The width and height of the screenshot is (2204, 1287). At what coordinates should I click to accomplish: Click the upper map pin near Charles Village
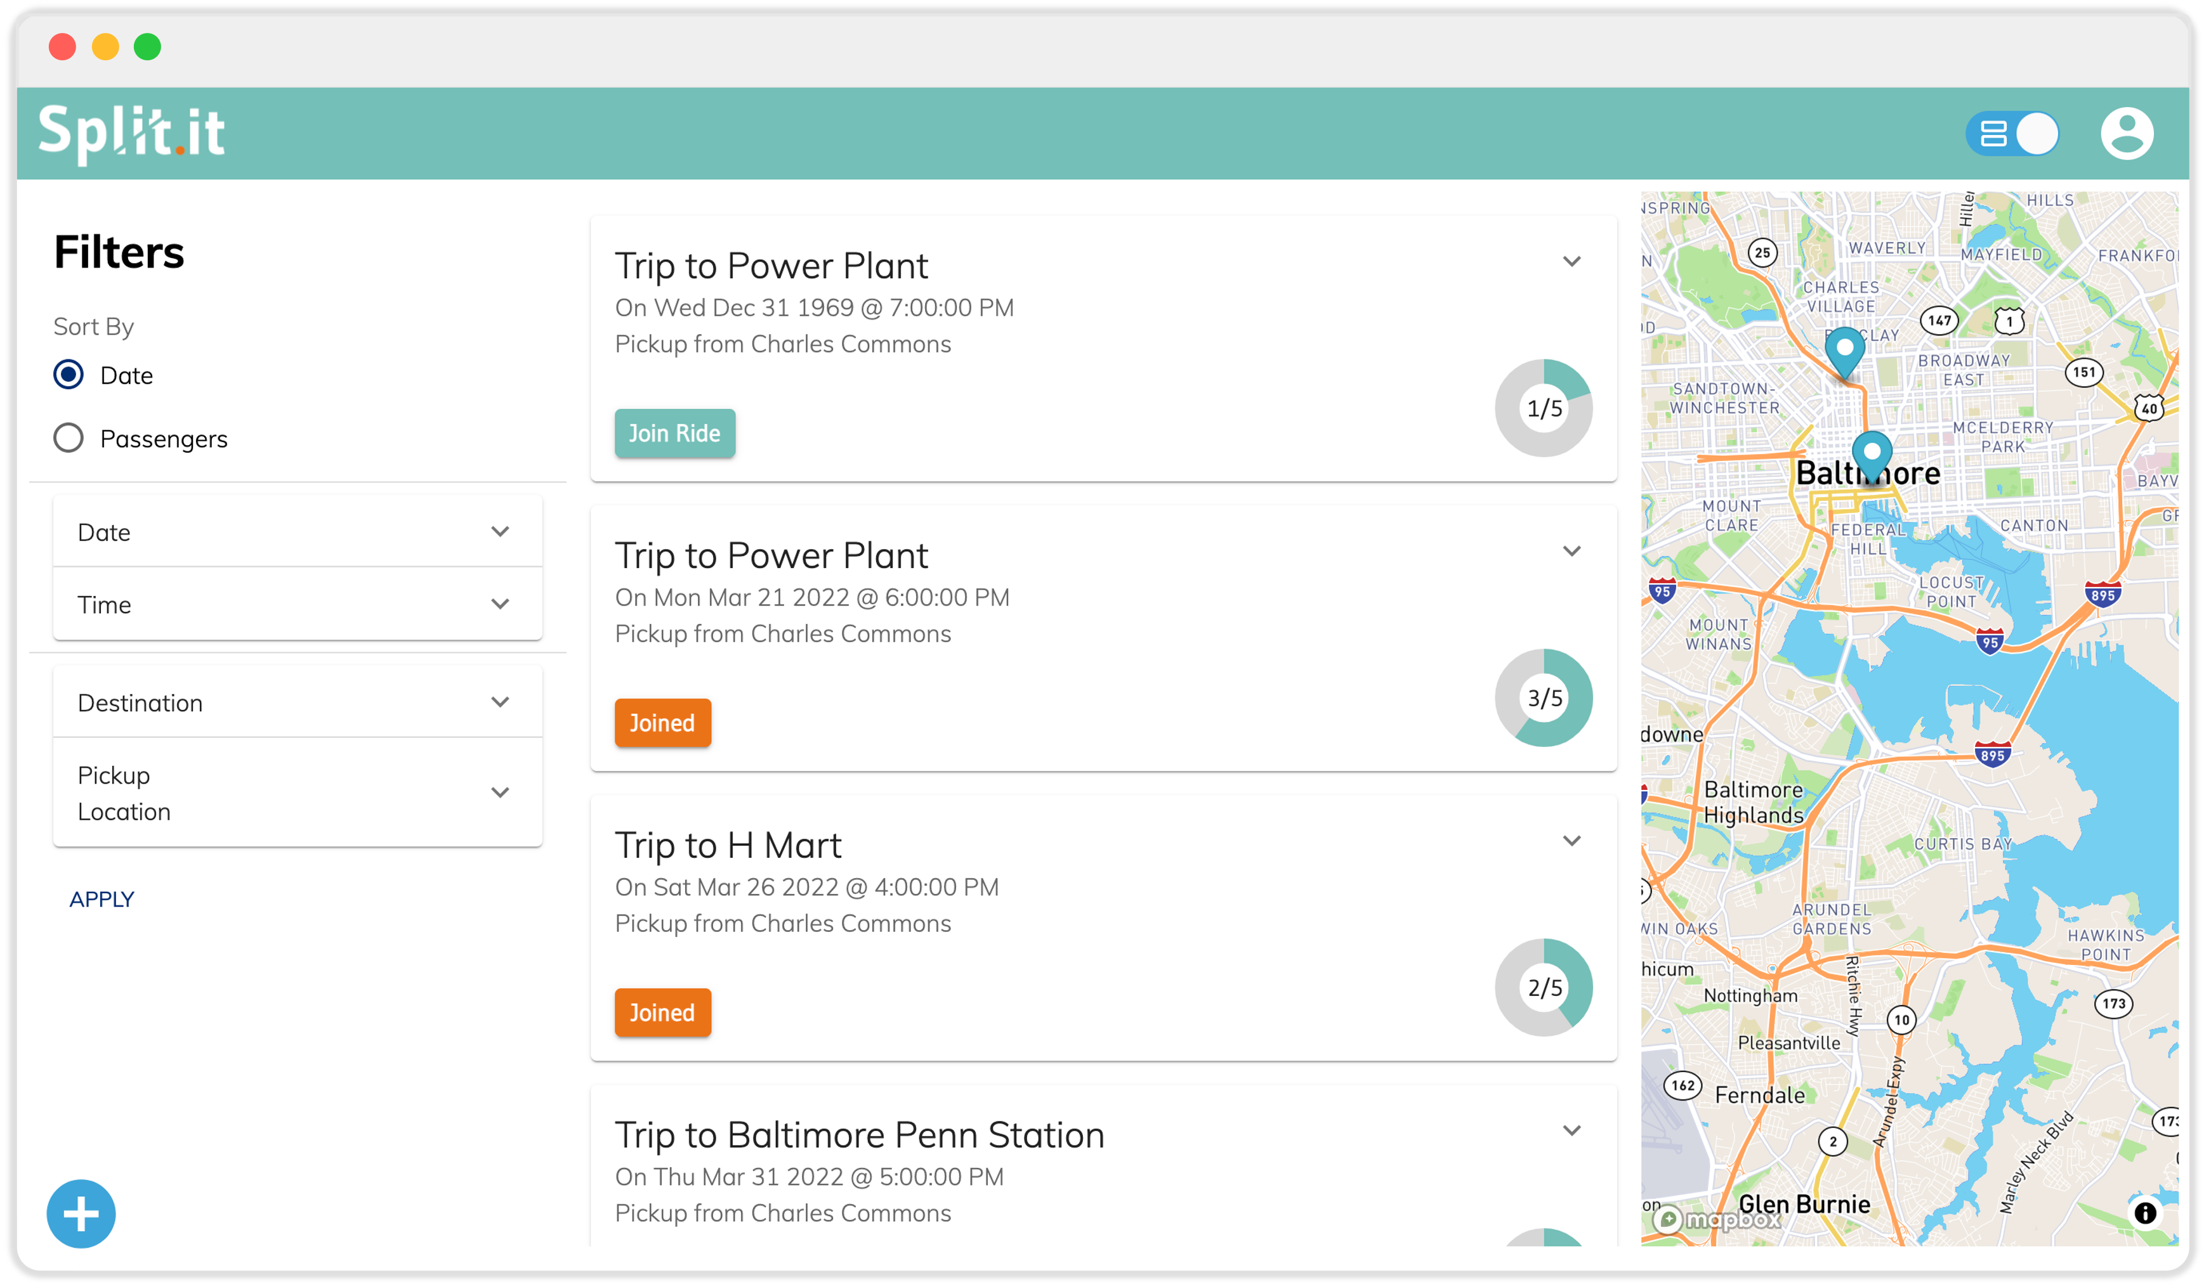(1844, 354)
